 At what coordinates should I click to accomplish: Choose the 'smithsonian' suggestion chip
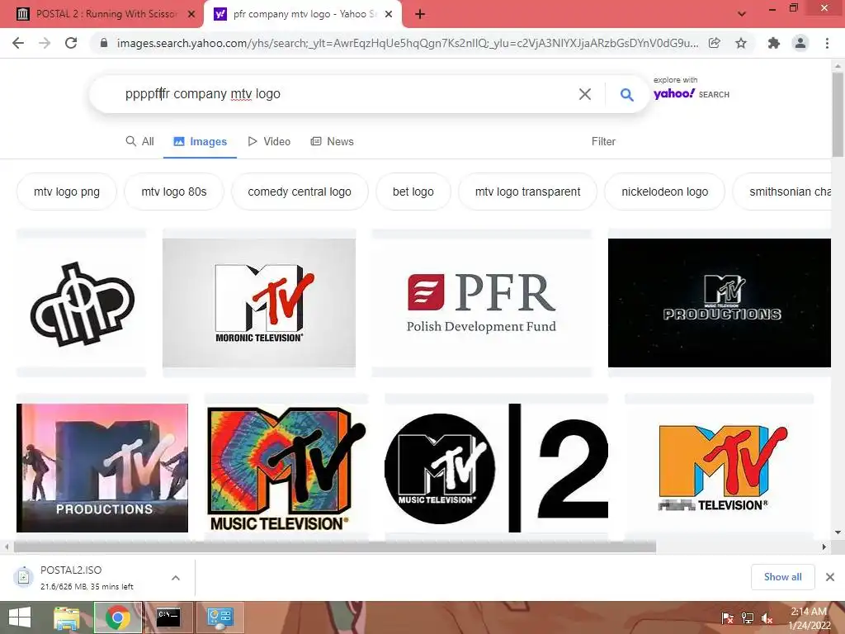[782, 192]
